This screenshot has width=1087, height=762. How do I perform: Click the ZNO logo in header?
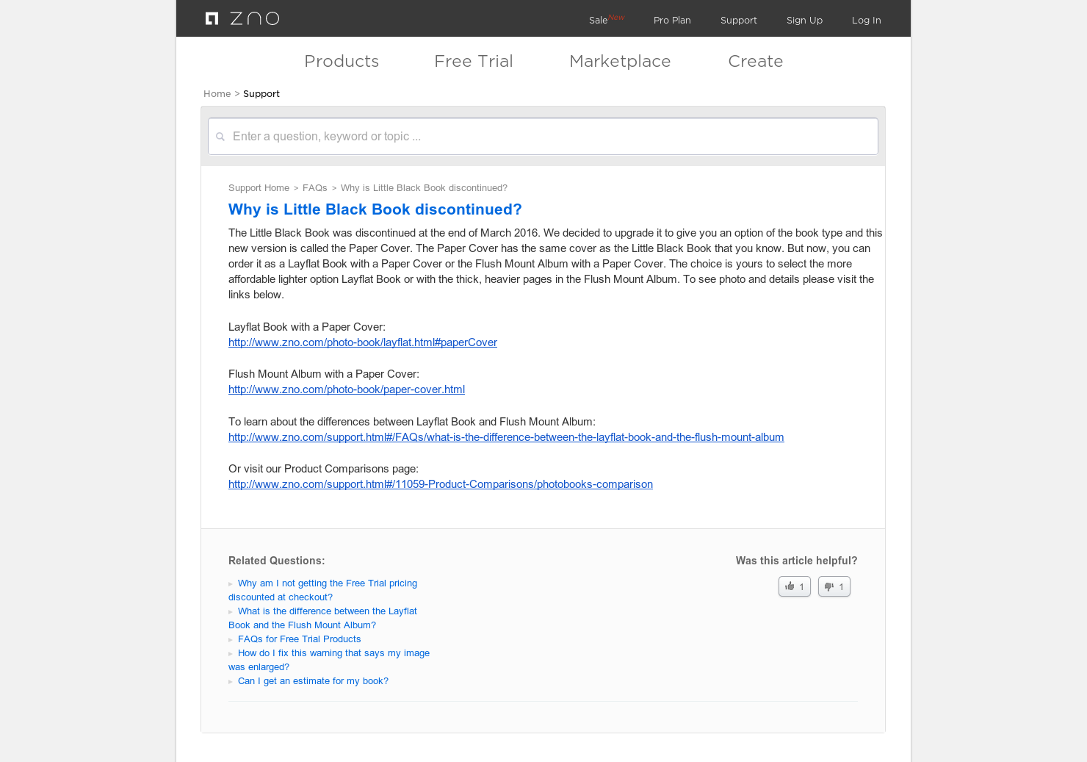click(242, 18)
